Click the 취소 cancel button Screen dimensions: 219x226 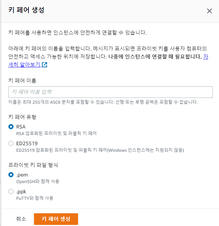click(21, 219)
